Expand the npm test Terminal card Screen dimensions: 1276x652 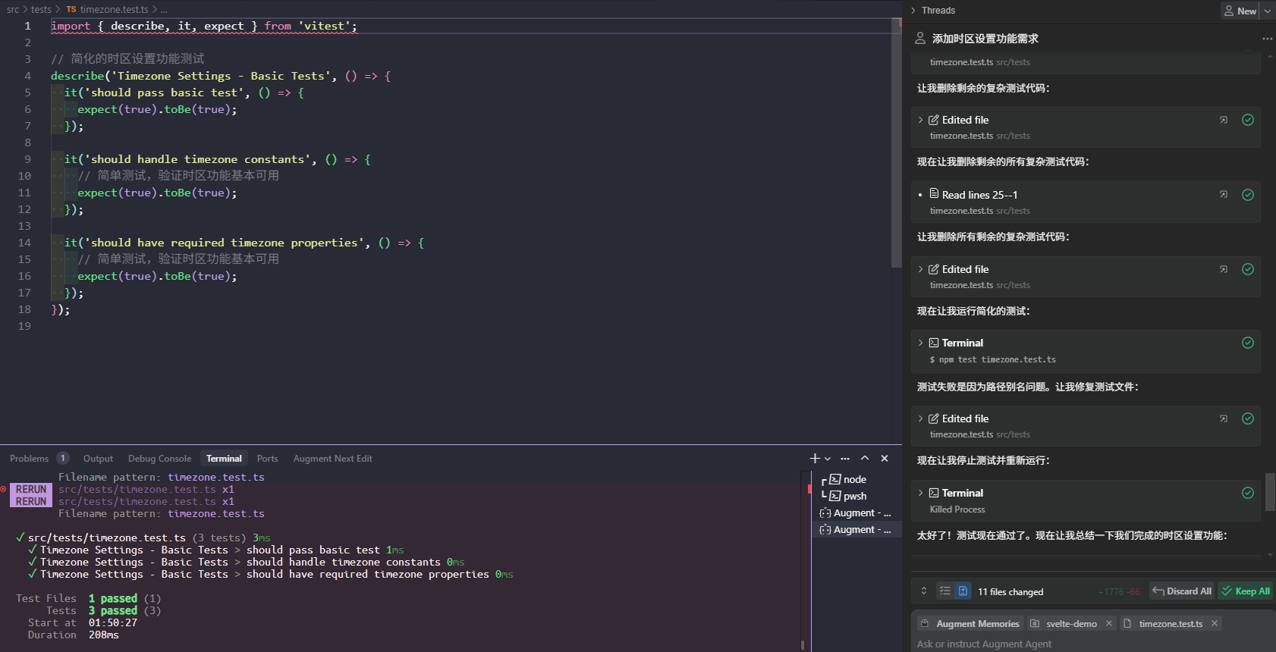pos(921,343)
